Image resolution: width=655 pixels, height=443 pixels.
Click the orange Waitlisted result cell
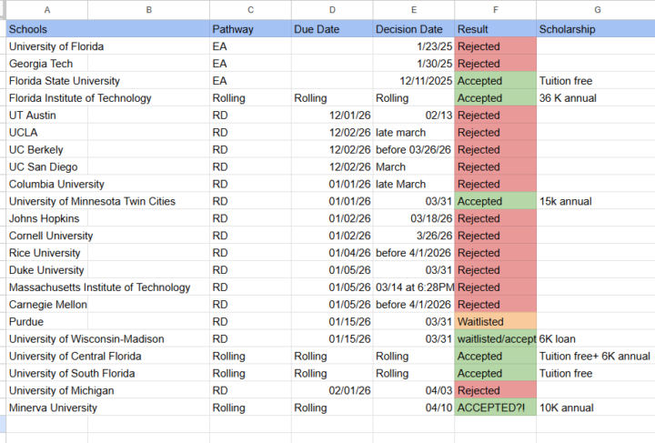tap(496, 321)
